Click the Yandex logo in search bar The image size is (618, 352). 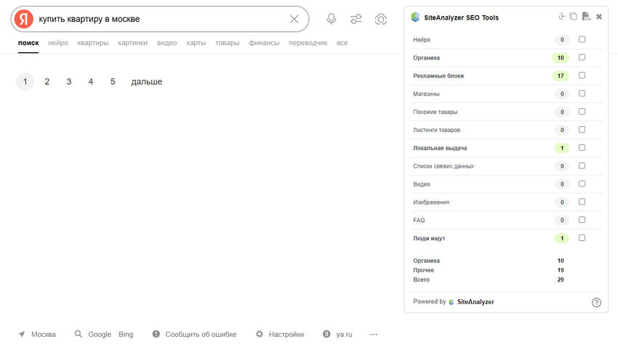[x=24, y=19]
